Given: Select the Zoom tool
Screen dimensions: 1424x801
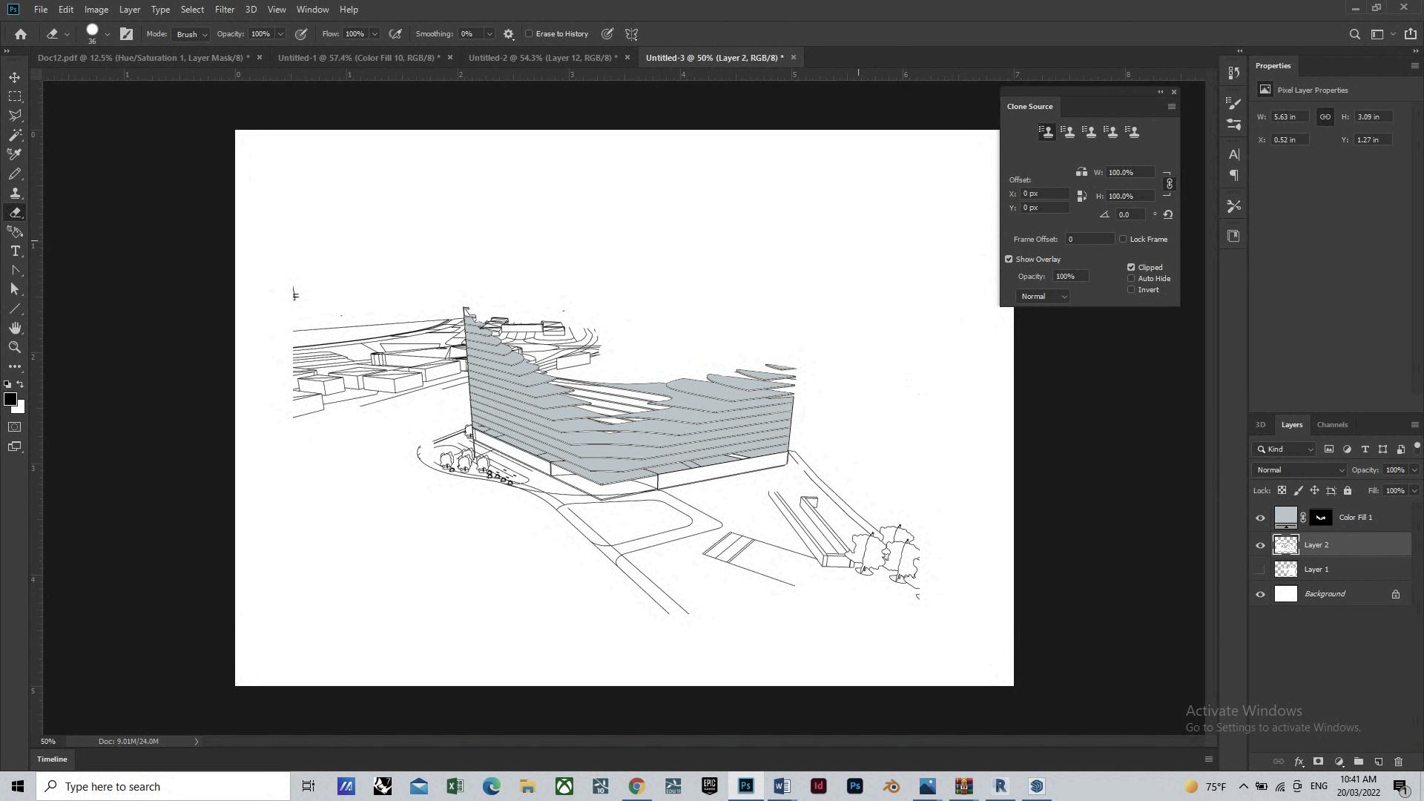Looking at the screenshot, I should 15,347.
